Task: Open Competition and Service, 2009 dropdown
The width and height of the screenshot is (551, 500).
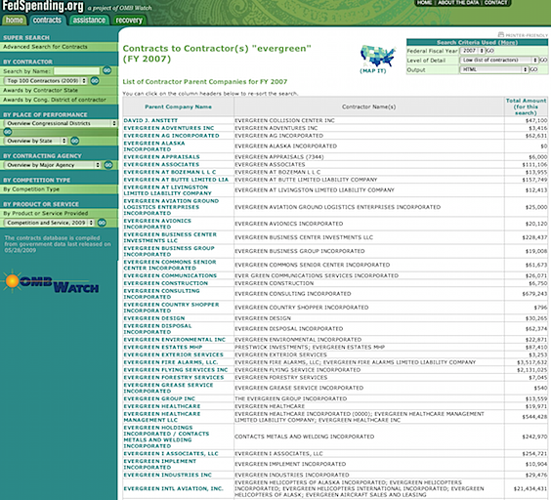Action: click(49, 223)
